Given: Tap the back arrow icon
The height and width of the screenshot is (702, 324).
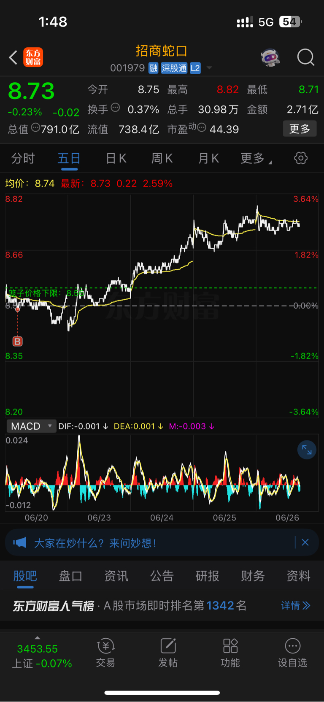Looking at the screenshot, I should tap(13, 57).
